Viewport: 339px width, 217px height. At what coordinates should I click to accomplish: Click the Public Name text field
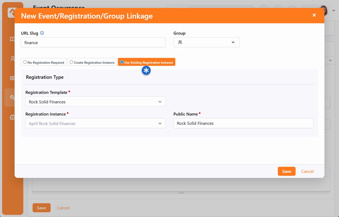point(243,123)
